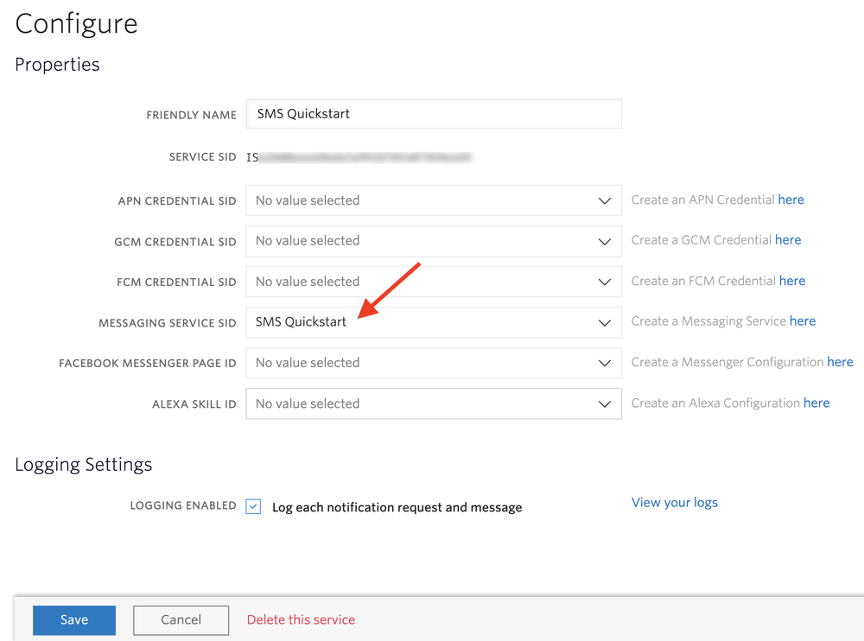Open the FCM Credential SID dropdown
This screenshot has width=864, height=641.
click(x=604, y=282)
